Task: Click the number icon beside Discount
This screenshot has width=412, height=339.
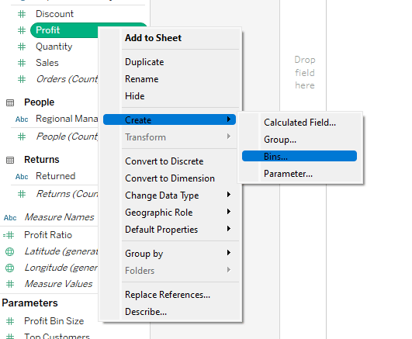Action: click(x=22, y=14)
